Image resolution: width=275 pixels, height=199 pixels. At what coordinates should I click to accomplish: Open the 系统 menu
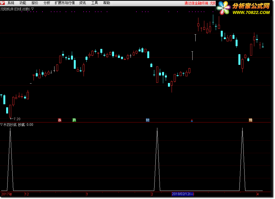[11, 3]
